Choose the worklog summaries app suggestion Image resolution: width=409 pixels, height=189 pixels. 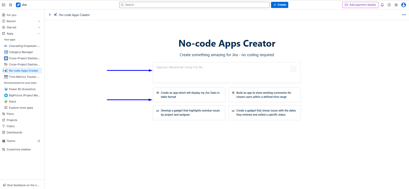click(265, 95)
